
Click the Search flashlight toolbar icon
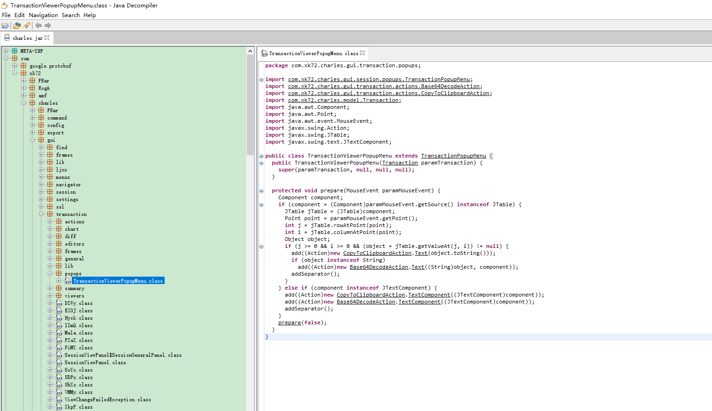(x=26, y=25)
